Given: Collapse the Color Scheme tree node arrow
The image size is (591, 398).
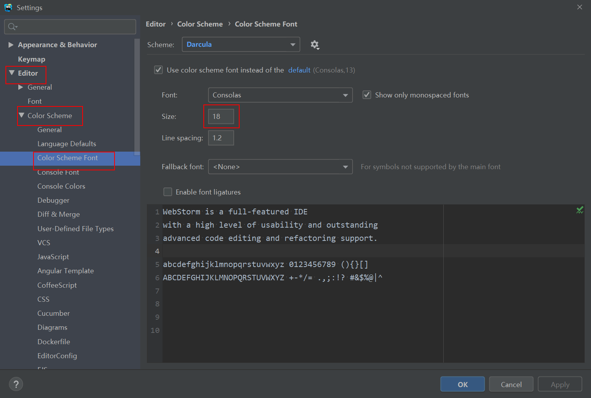Looking at the screenshot, I should click(21, 115).
